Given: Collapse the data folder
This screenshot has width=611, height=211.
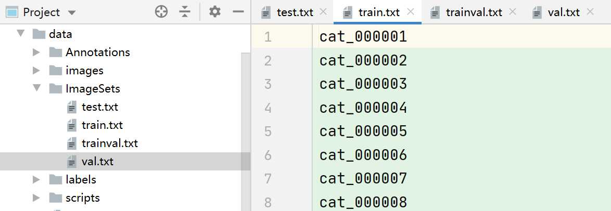Looking at the screenshot, I should tap(20, 34).
